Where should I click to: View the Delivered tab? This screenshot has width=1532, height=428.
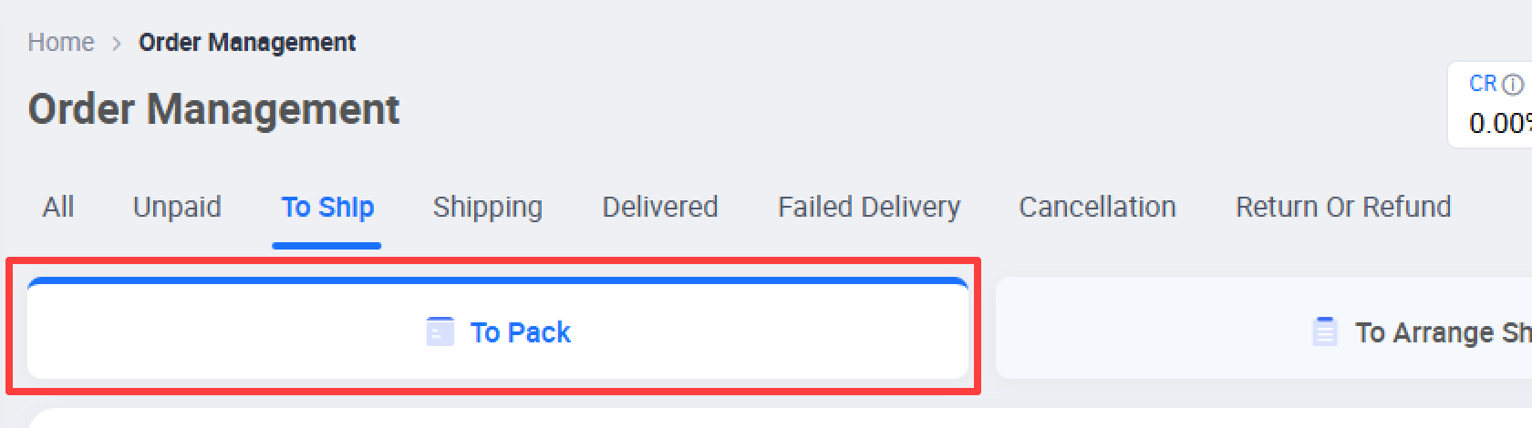pyautogui.click(x=660, y=207)
